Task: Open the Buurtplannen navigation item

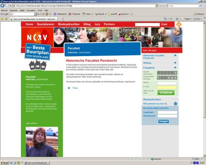Action: (x=45, y=24)
